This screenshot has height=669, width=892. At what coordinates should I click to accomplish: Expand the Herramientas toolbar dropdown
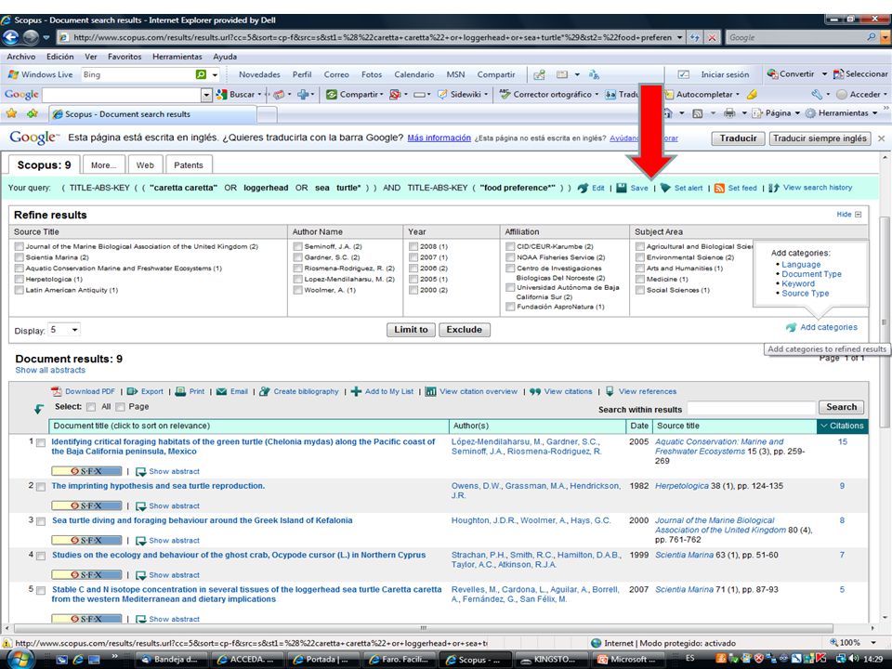874,113
